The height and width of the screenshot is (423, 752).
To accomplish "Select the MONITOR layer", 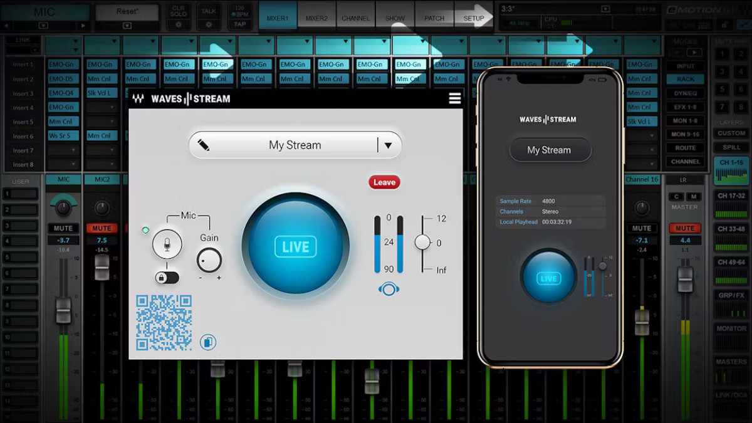I will 731,336.
